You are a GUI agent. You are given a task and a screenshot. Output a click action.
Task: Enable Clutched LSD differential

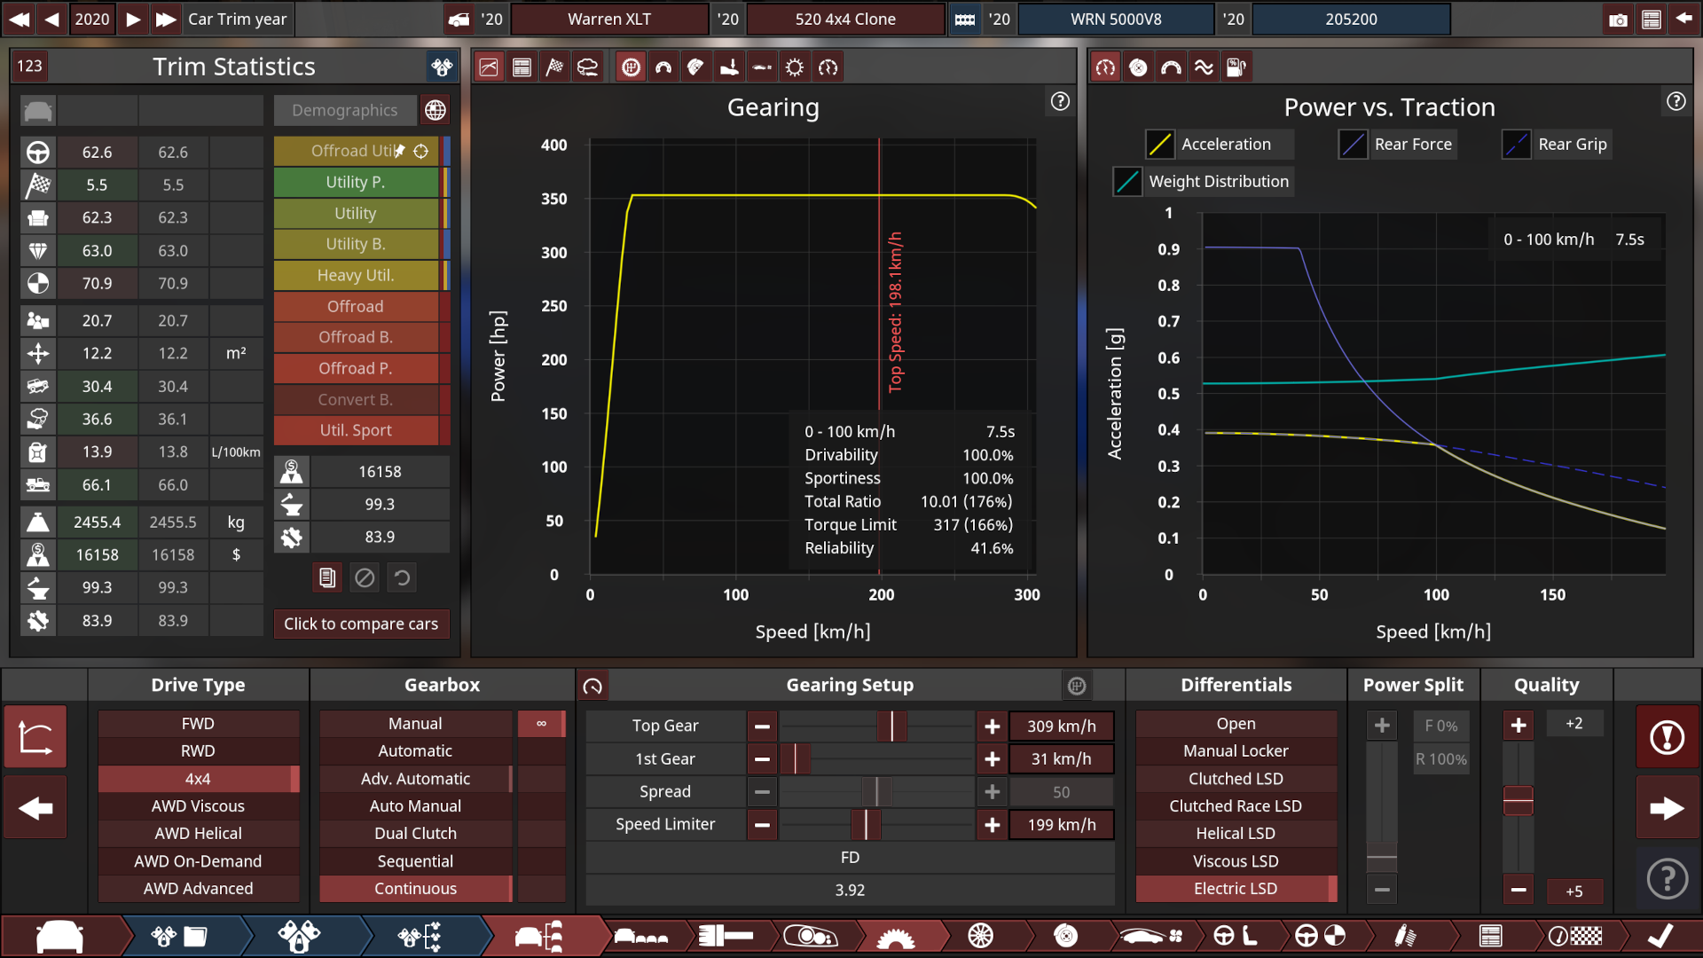tap(1236, 778)
